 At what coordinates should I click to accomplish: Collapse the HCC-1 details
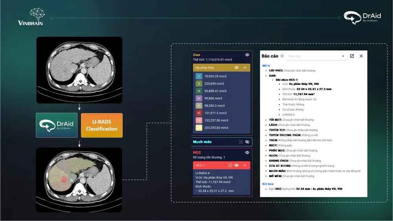pos(245,166)
